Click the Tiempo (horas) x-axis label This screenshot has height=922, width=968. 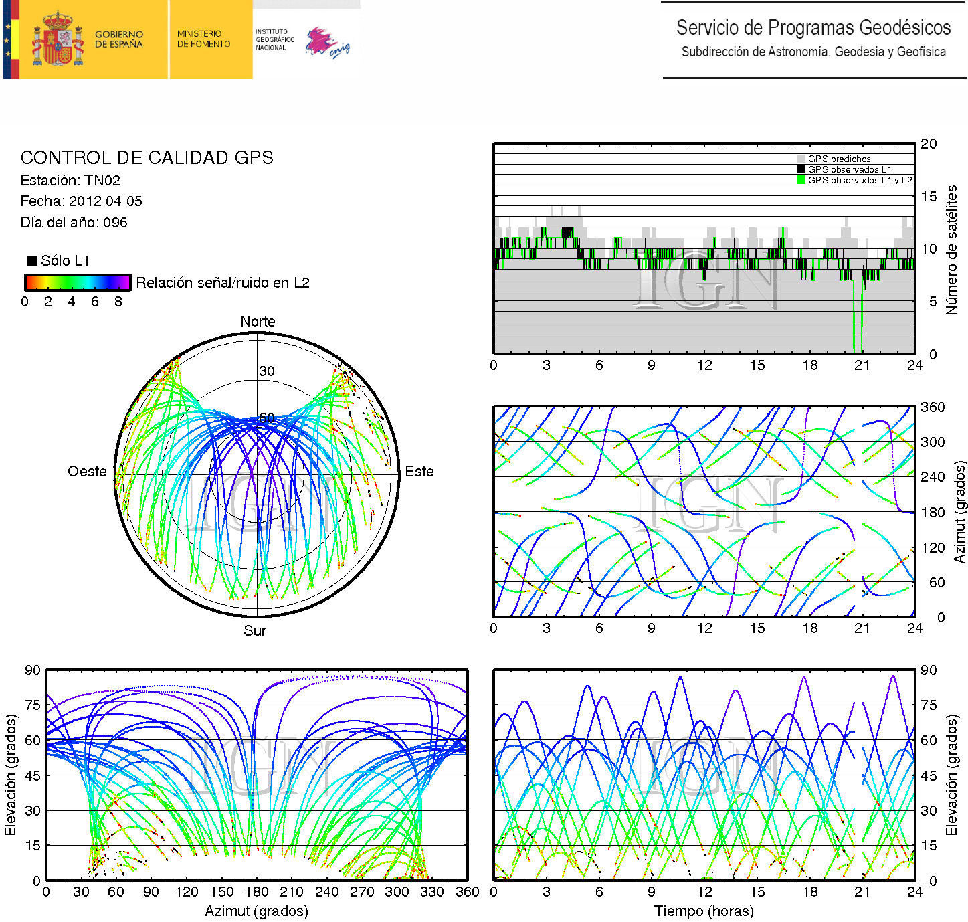pos(704,911)
